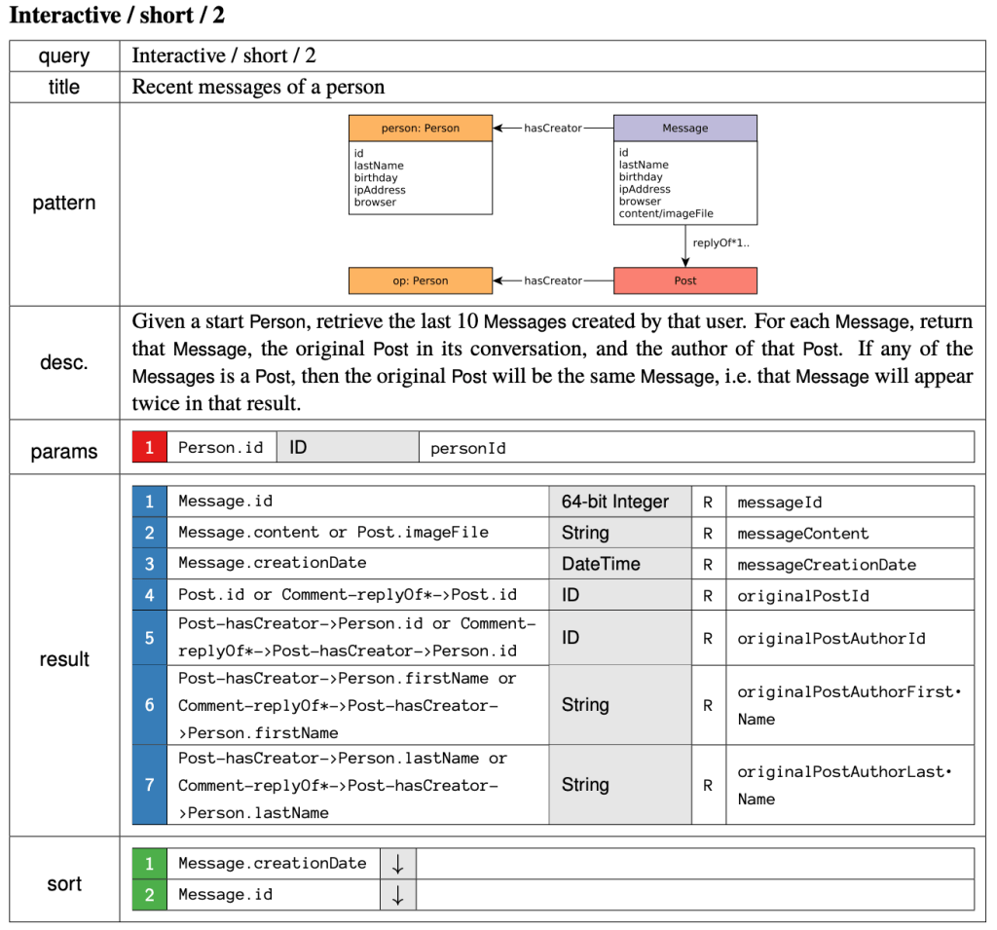Click the 'Recent messages of a person' title text
Image resolution: width=997 pixels, height=930 pixels.
(258, 87)
